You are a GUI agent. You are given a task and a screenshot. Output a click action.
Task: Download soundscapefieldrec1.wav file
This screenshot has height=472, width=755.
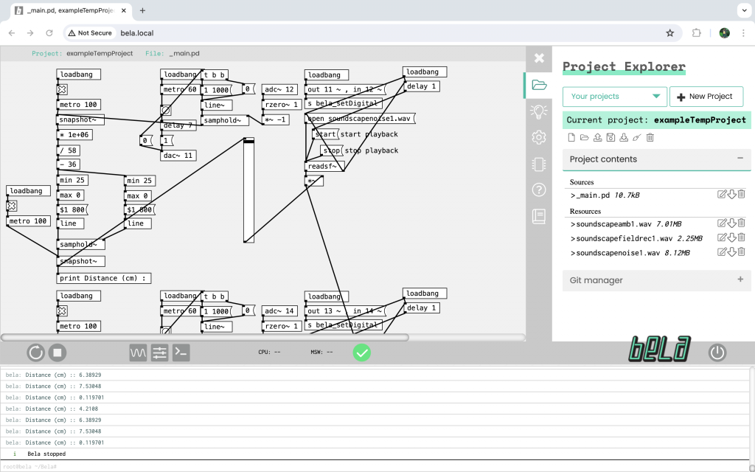point(732,238)
